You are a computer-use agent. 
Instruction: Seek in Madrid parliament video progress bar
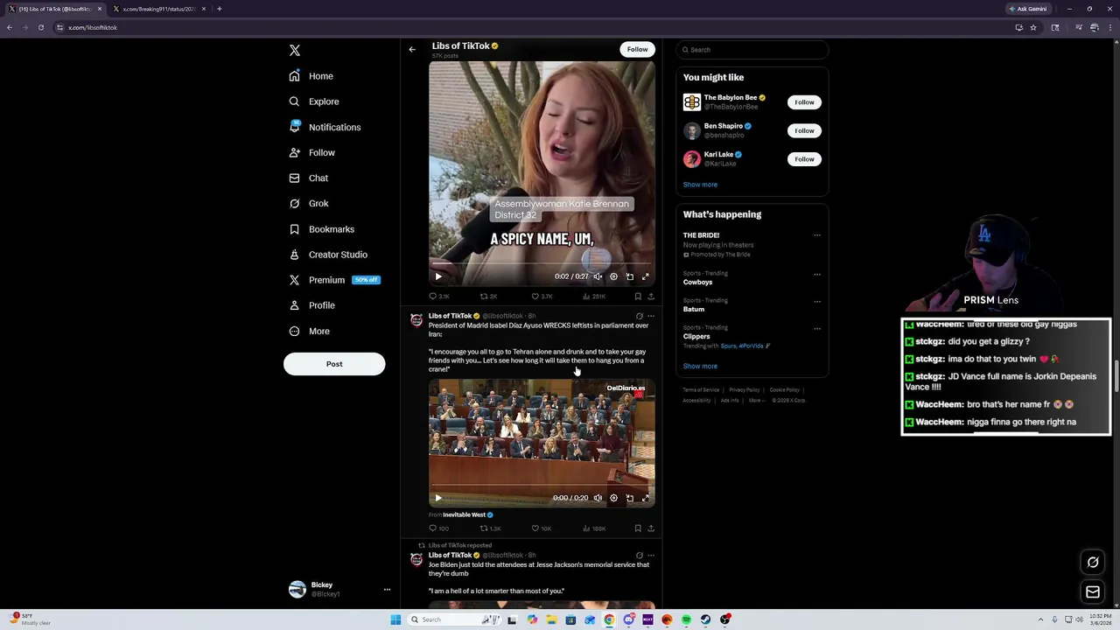(x=542, y=485)
